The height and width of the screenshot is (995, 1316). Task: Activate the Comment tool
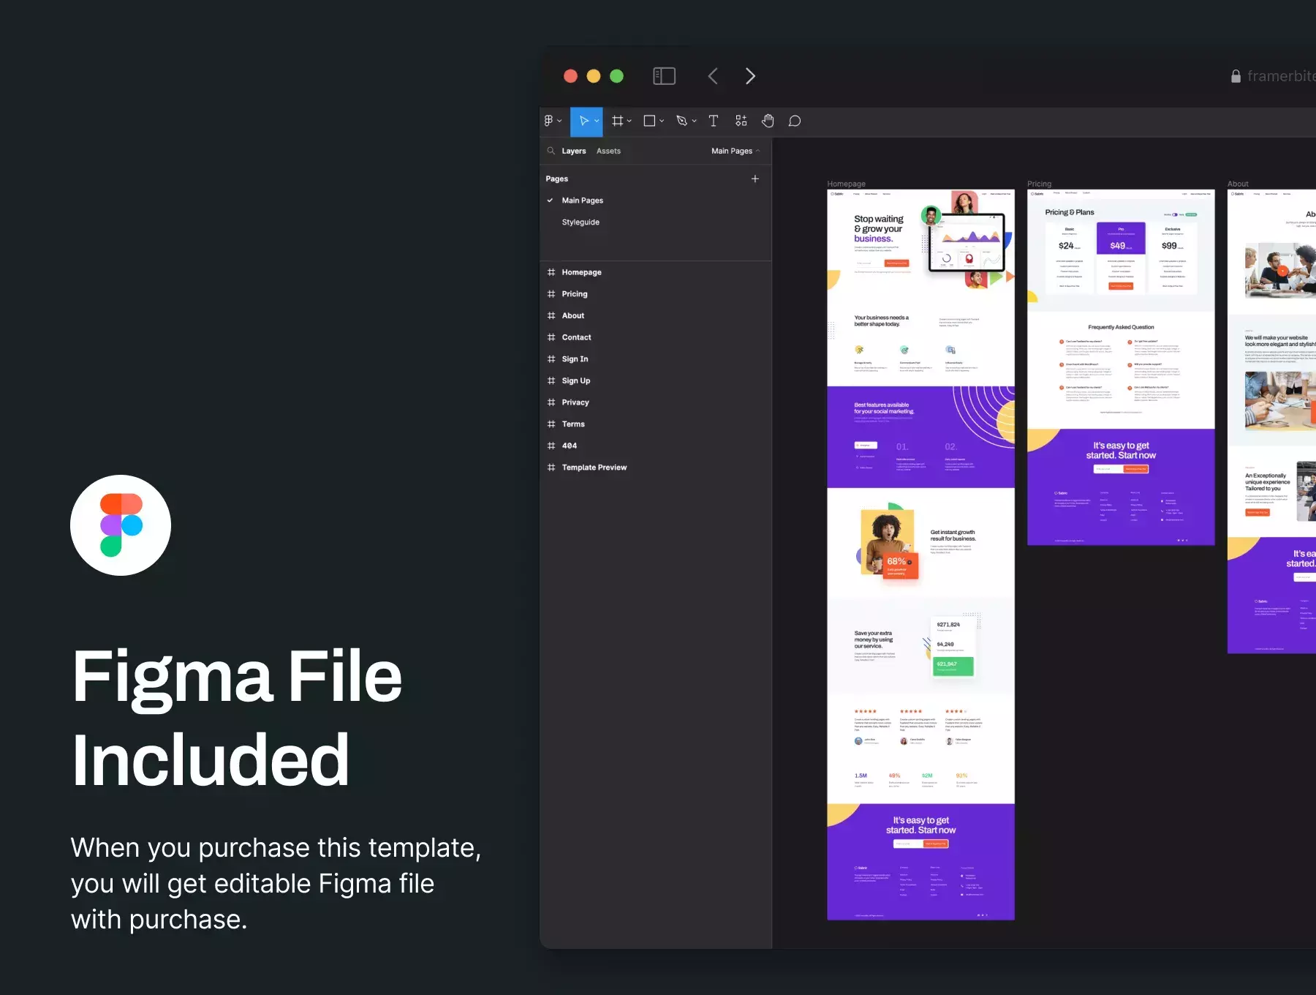point(795,121)
